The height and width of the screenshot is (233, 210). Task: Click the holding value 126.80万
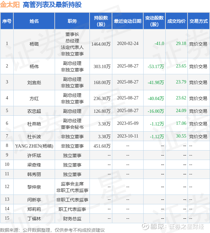click(x=102, y=111)
